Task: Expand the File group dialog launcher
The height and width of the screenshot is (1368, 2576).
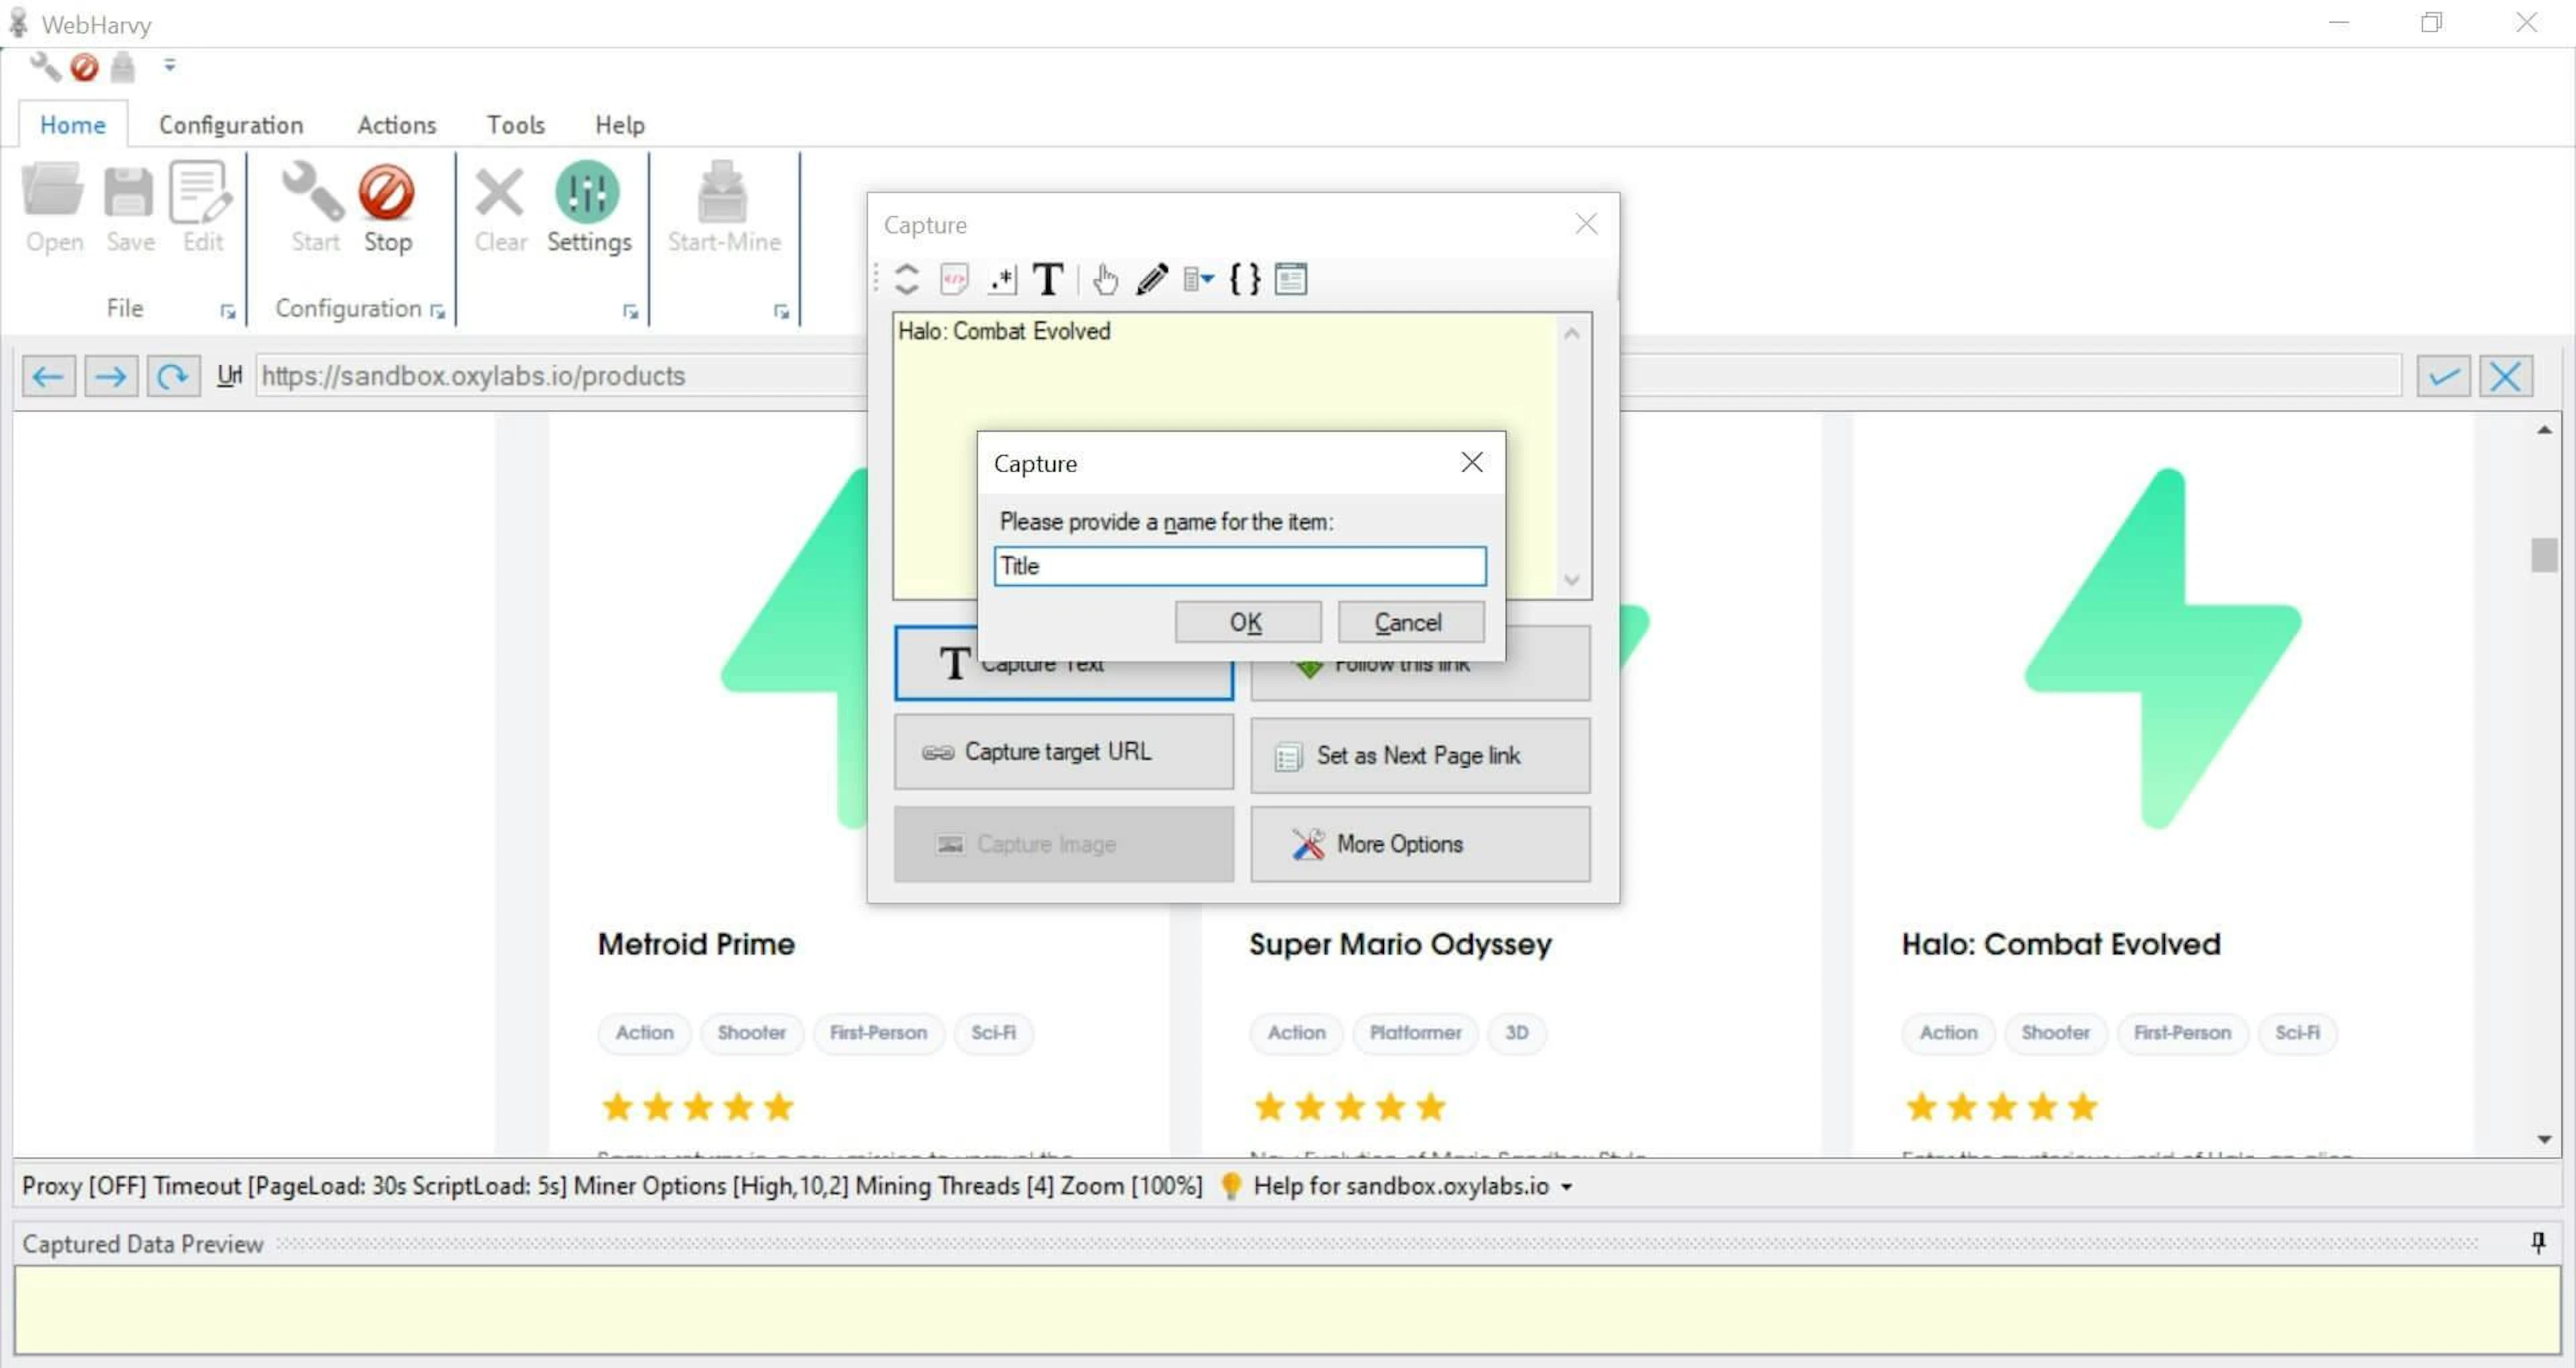Action: pyautogui.click(x=228, y=312)
